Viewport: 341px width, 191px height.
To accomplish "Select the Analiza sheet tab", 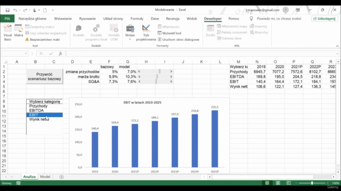I will (x=29, y=177).
